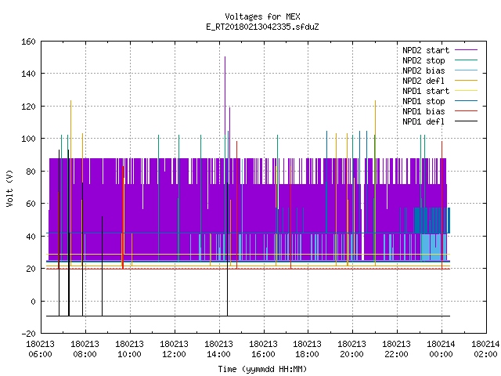Click the 'NPD2 stop' legend label

tap(424, 60)
